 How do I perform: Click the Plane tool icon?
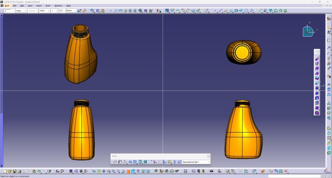coord(226,11)
